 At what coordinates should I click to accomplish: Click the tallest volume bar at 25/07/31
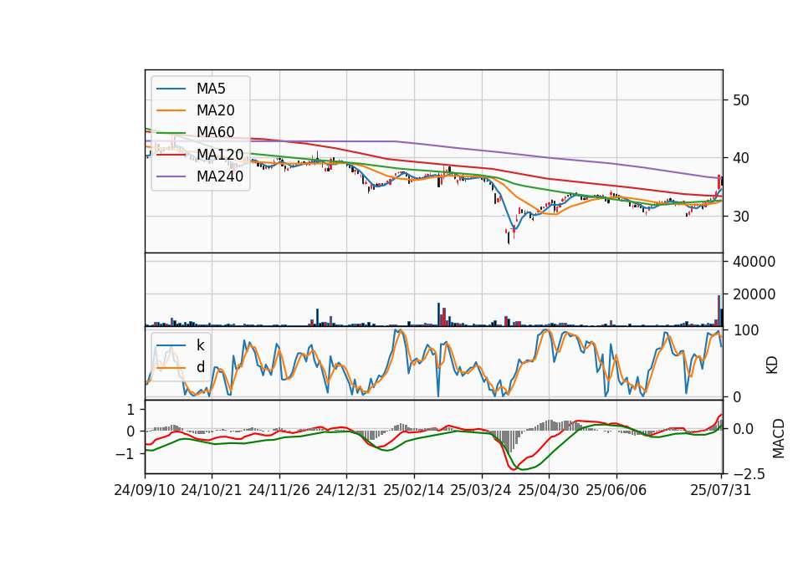point(719,311)
